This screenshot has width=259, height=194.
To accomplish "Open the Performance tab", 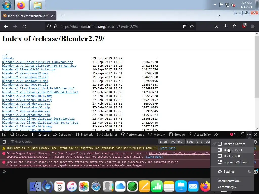I will tap(133, 135).
